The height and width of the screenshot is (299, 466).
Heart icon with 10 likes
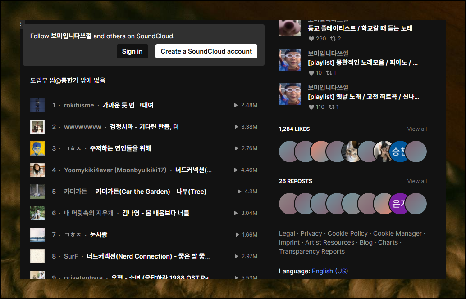coord(311,73)
